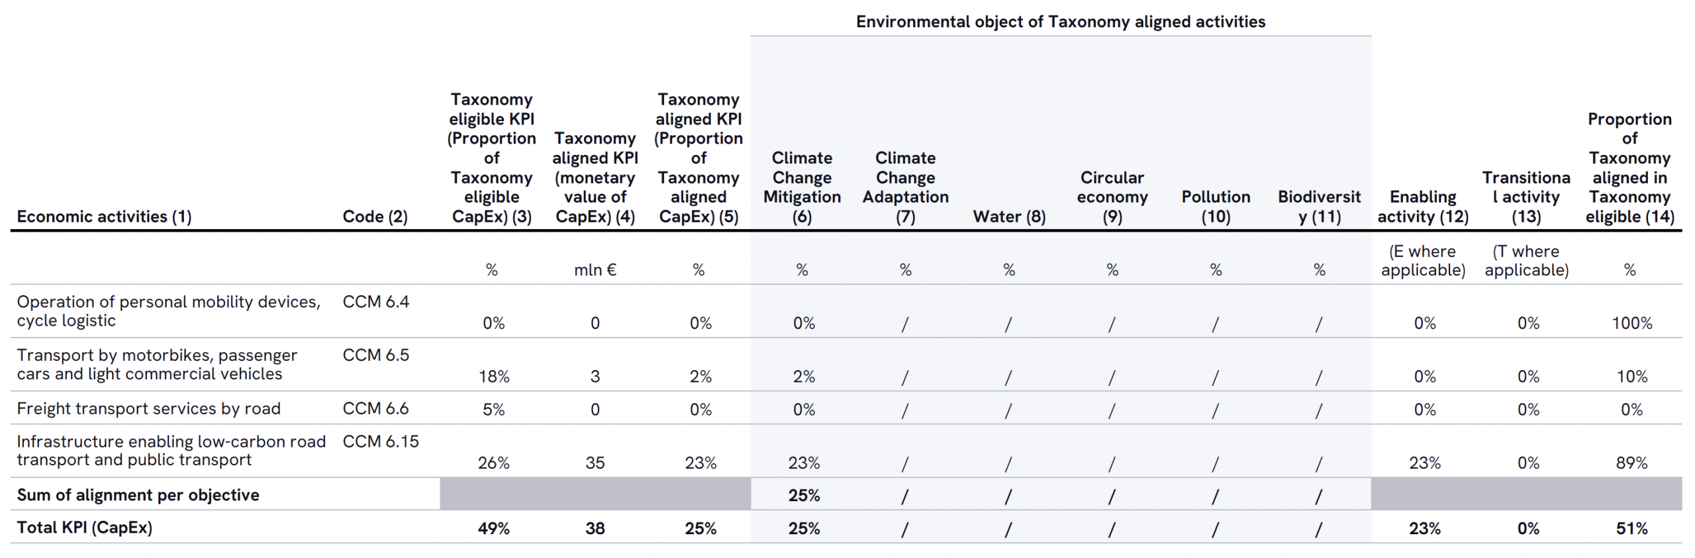Click the 'Economic activities (1)' column header
This screenshot has height=558, width=1695.
104,216
